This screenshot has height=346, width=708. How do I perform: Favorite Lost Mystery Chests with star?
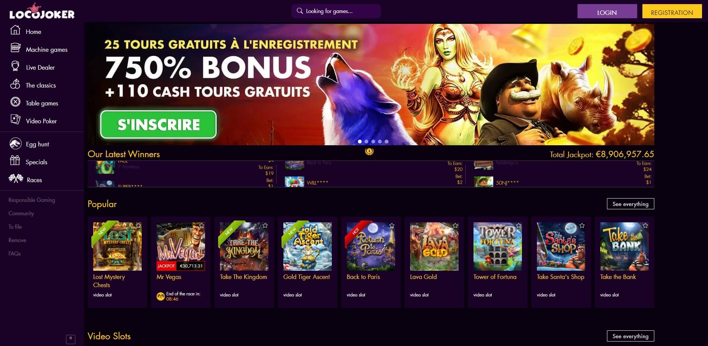(x=138, y=225)
